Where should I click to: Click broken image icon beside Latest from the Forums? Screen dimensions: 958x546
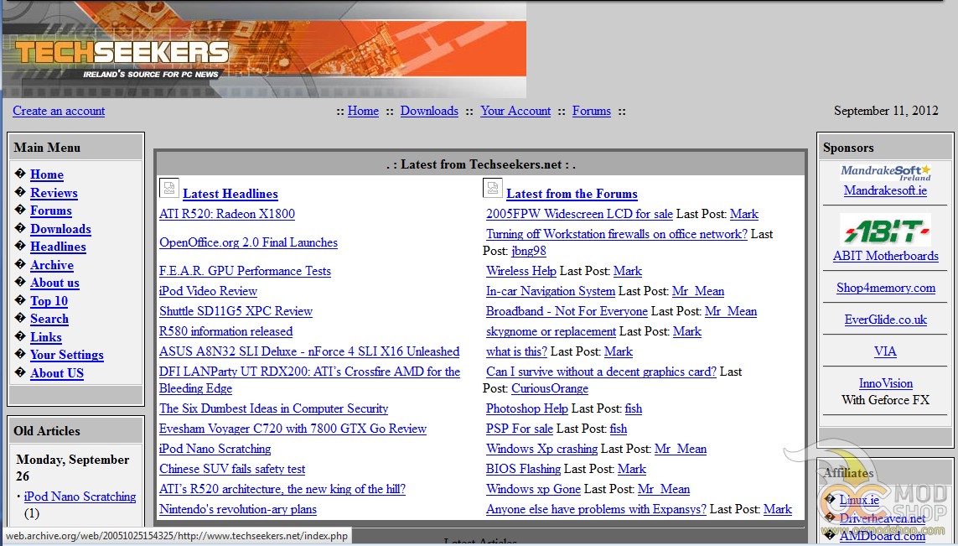[493, 188]
